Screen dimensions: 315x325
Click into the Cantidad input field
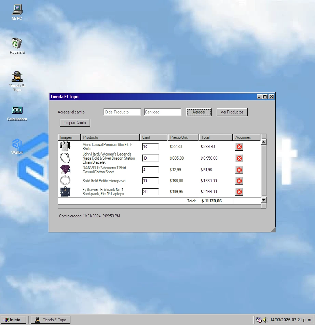162,112
